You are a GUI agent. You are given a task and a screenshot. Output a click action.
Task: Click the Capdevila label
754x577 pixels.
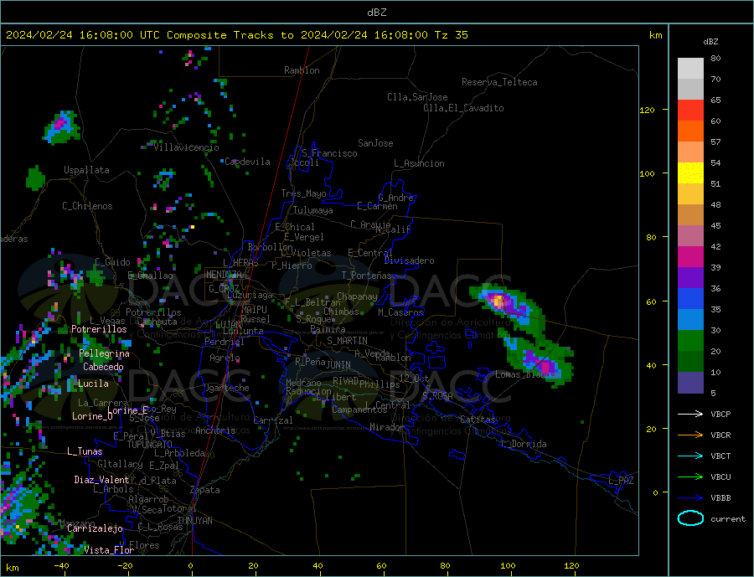[248, 162]
